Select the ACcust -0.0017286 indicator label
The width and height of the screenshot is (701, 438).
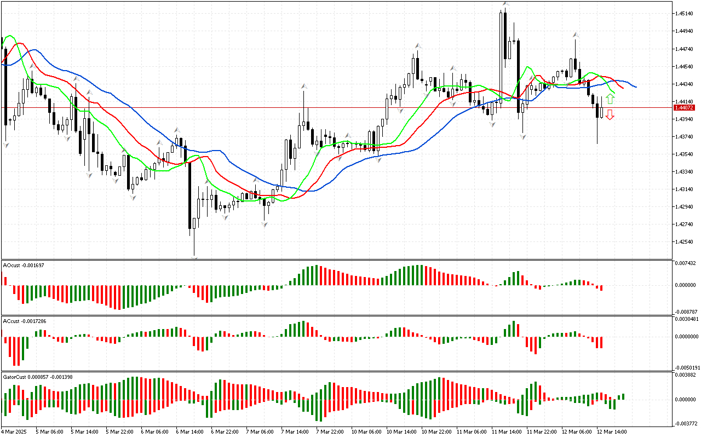click(x=26, y=321)
